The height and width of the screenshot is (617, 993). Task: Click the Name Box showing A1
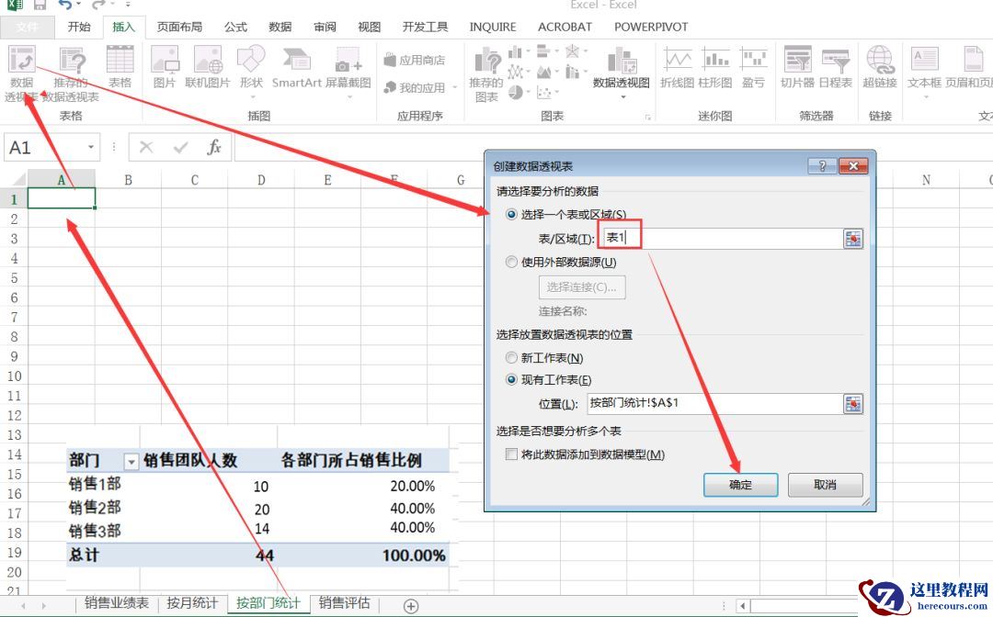coord(44,147)
